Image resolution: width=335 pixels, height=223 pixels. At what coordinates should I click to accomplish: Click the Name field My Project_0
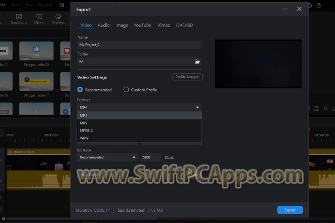click(x=139, y=45)
